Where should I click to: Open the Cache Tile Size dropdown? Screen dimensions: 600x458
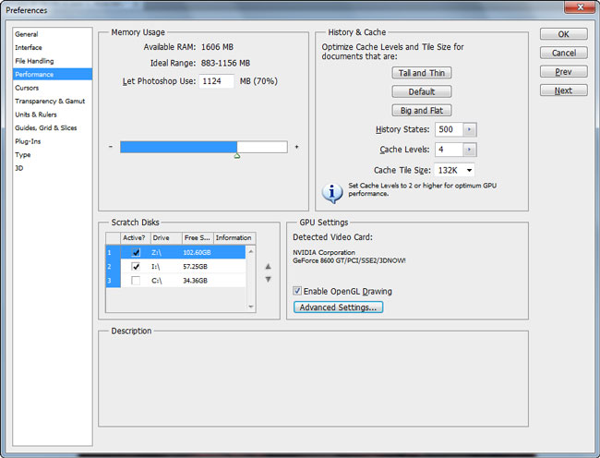[x=470, y=170]
